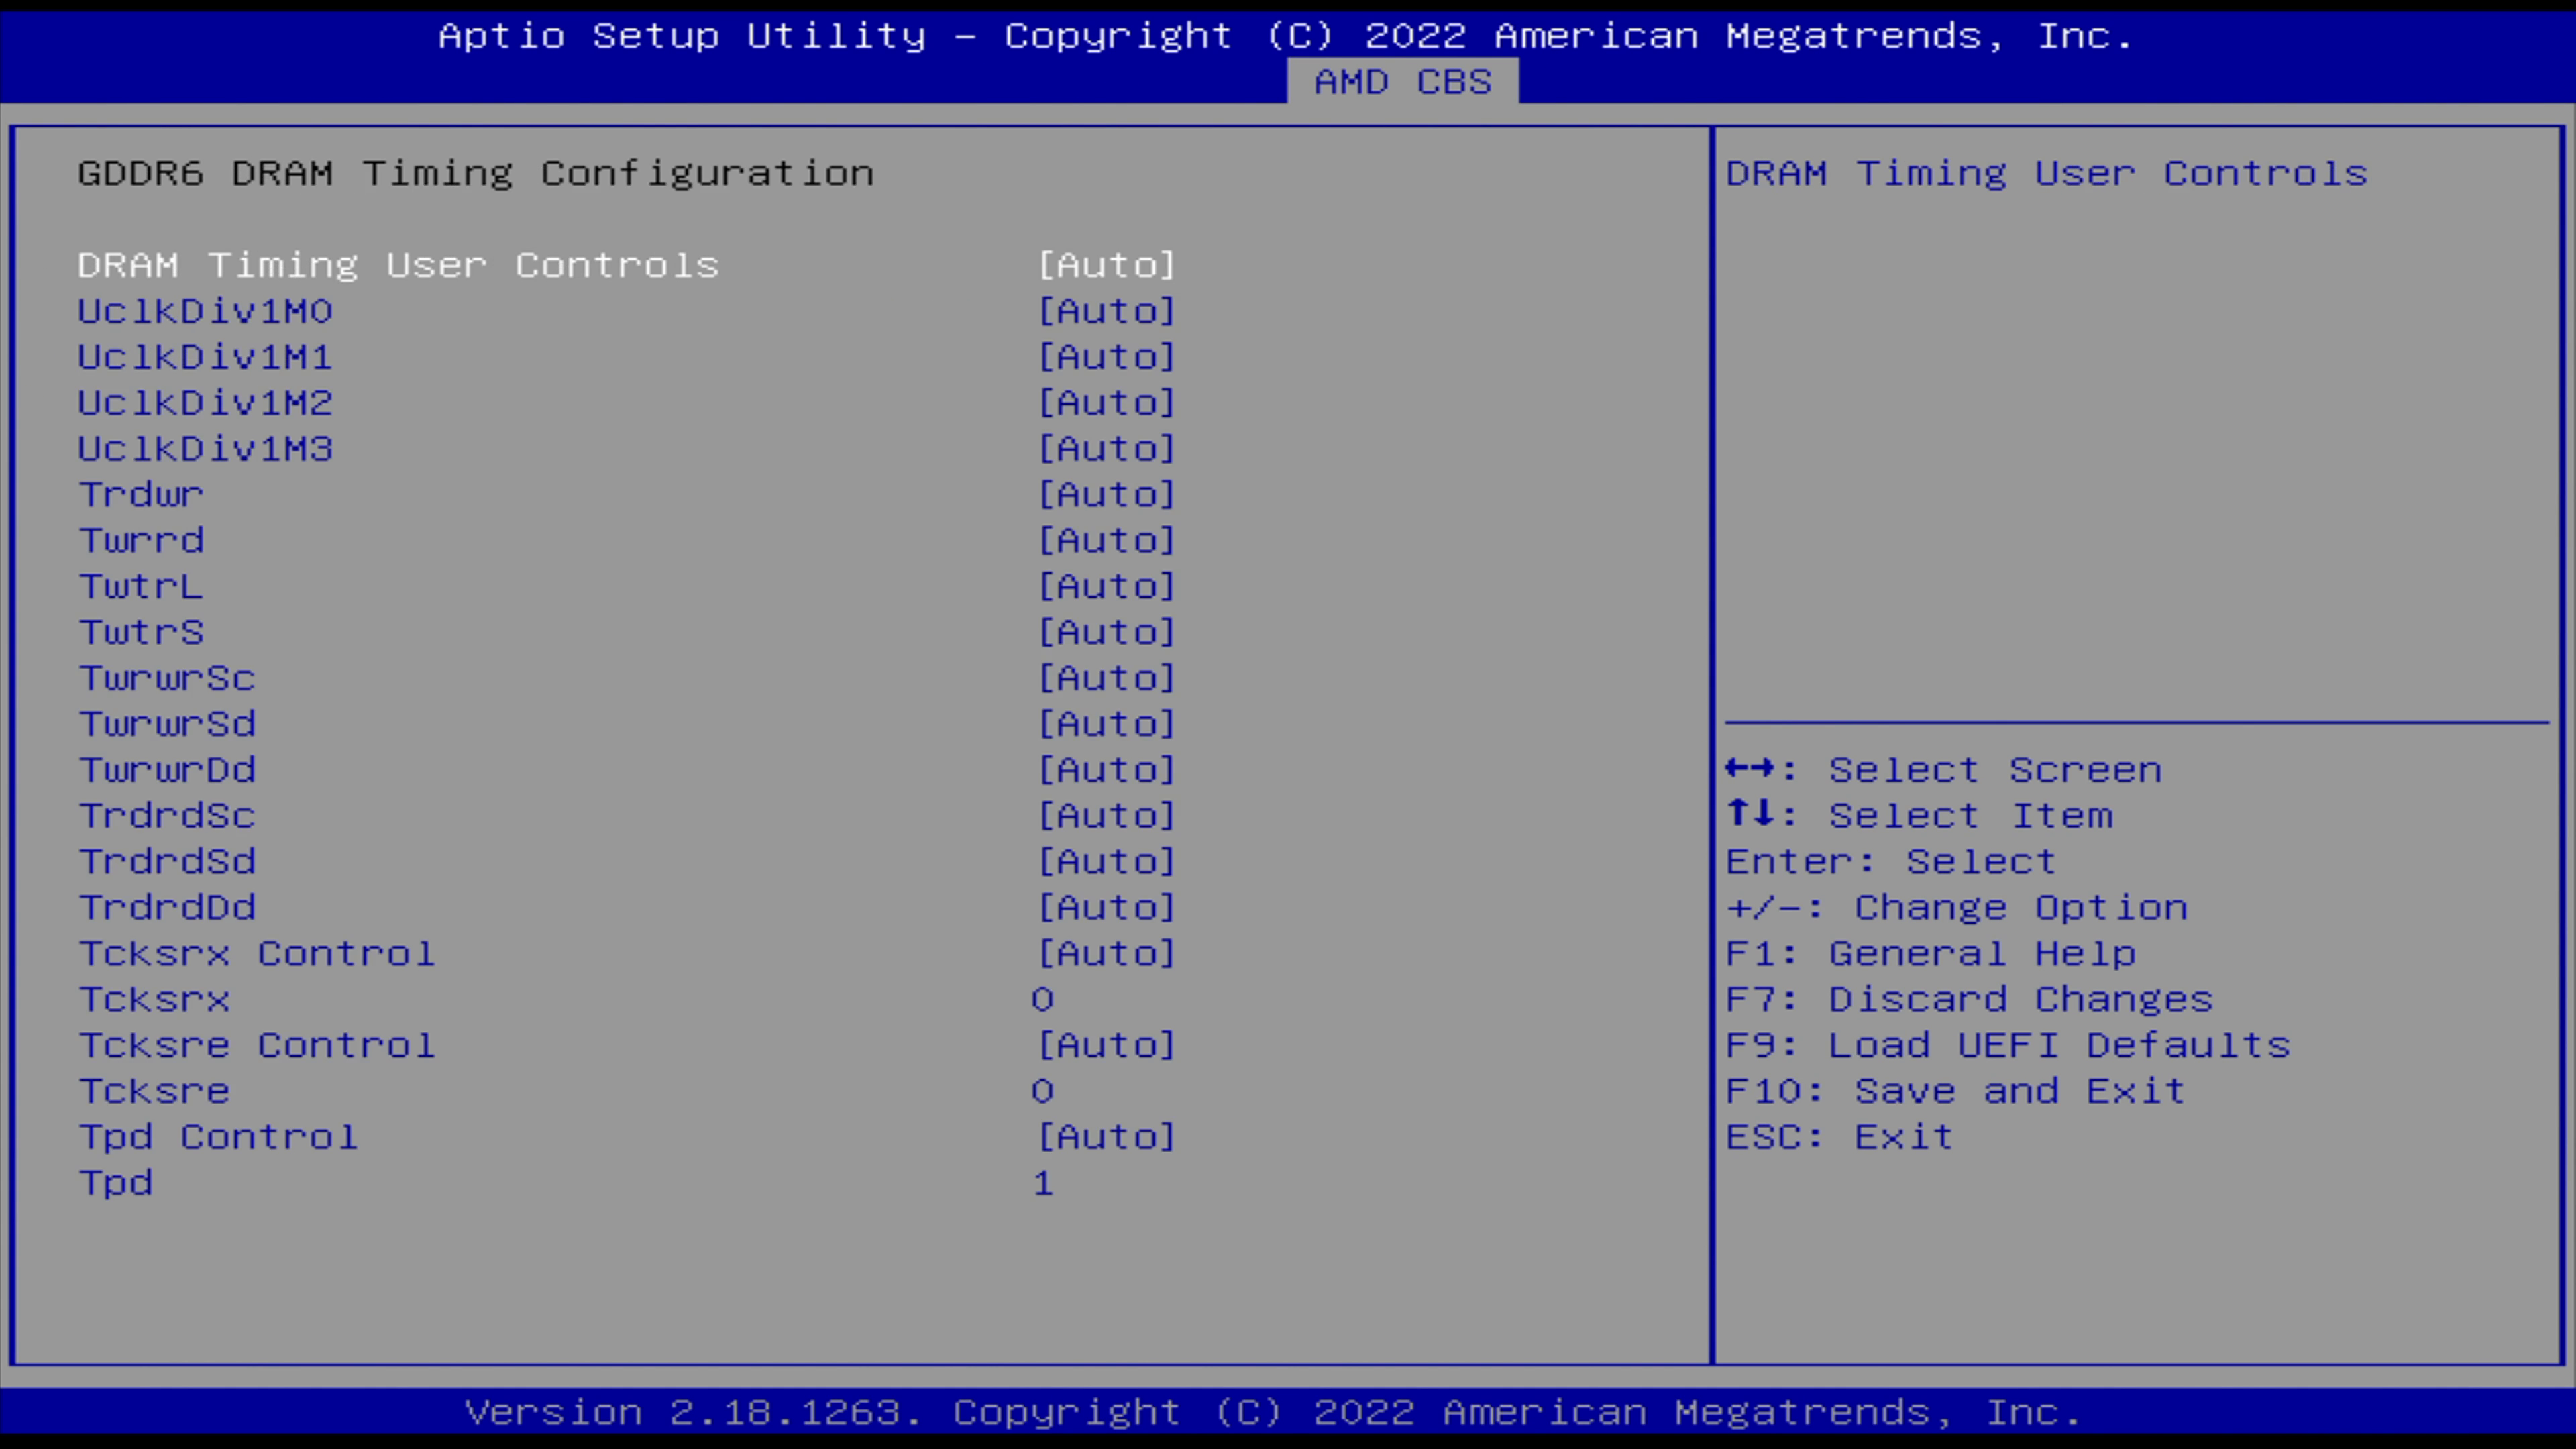
Task: Open the TrdrdDd [Auto] value
Action: click(x=1106, y=908)
